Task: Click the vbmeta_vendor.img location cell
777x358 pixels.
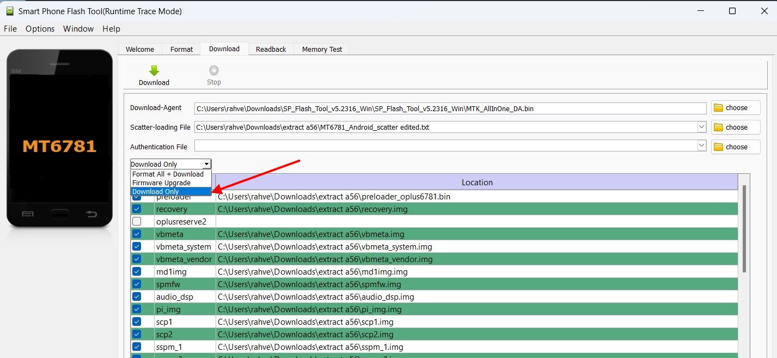Action: click(477, 259)
